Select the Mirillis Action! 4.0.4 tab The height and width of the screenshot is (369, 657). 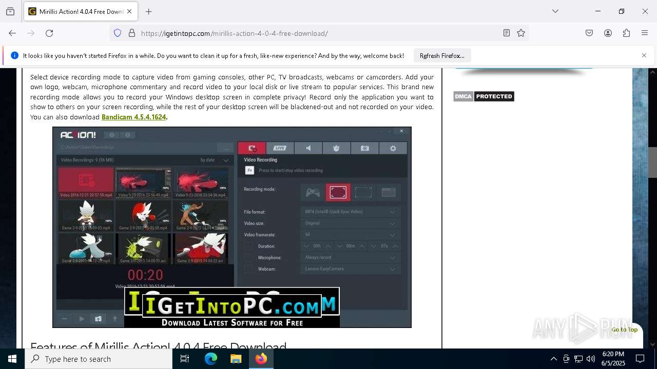(x=81, y=11)
